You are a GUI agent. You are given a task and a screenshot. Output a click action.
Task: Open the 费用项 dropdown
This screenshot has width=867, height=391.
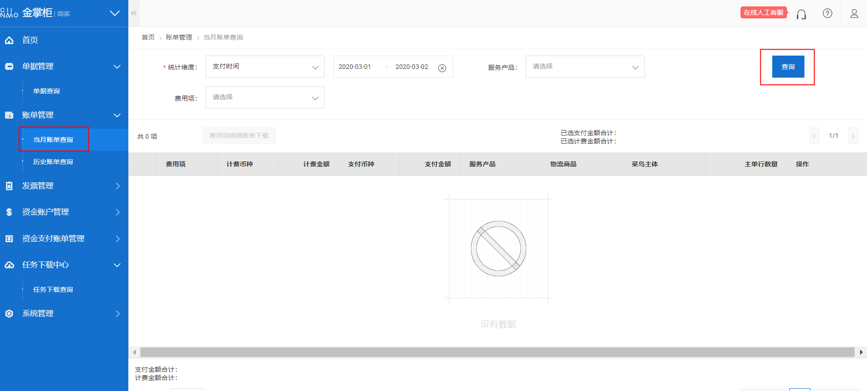click(265, 97)
